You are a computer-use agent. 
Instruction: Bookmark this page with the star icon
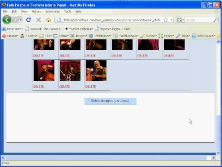tap(166, 20)
